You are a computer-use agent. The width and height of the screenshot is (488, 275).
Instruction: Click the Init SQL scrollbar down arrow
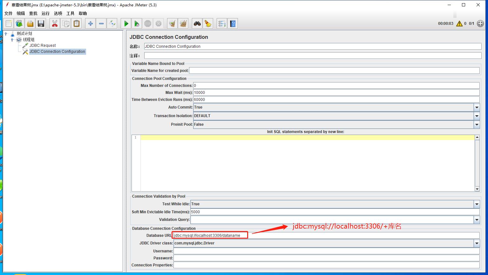(477, 189)
